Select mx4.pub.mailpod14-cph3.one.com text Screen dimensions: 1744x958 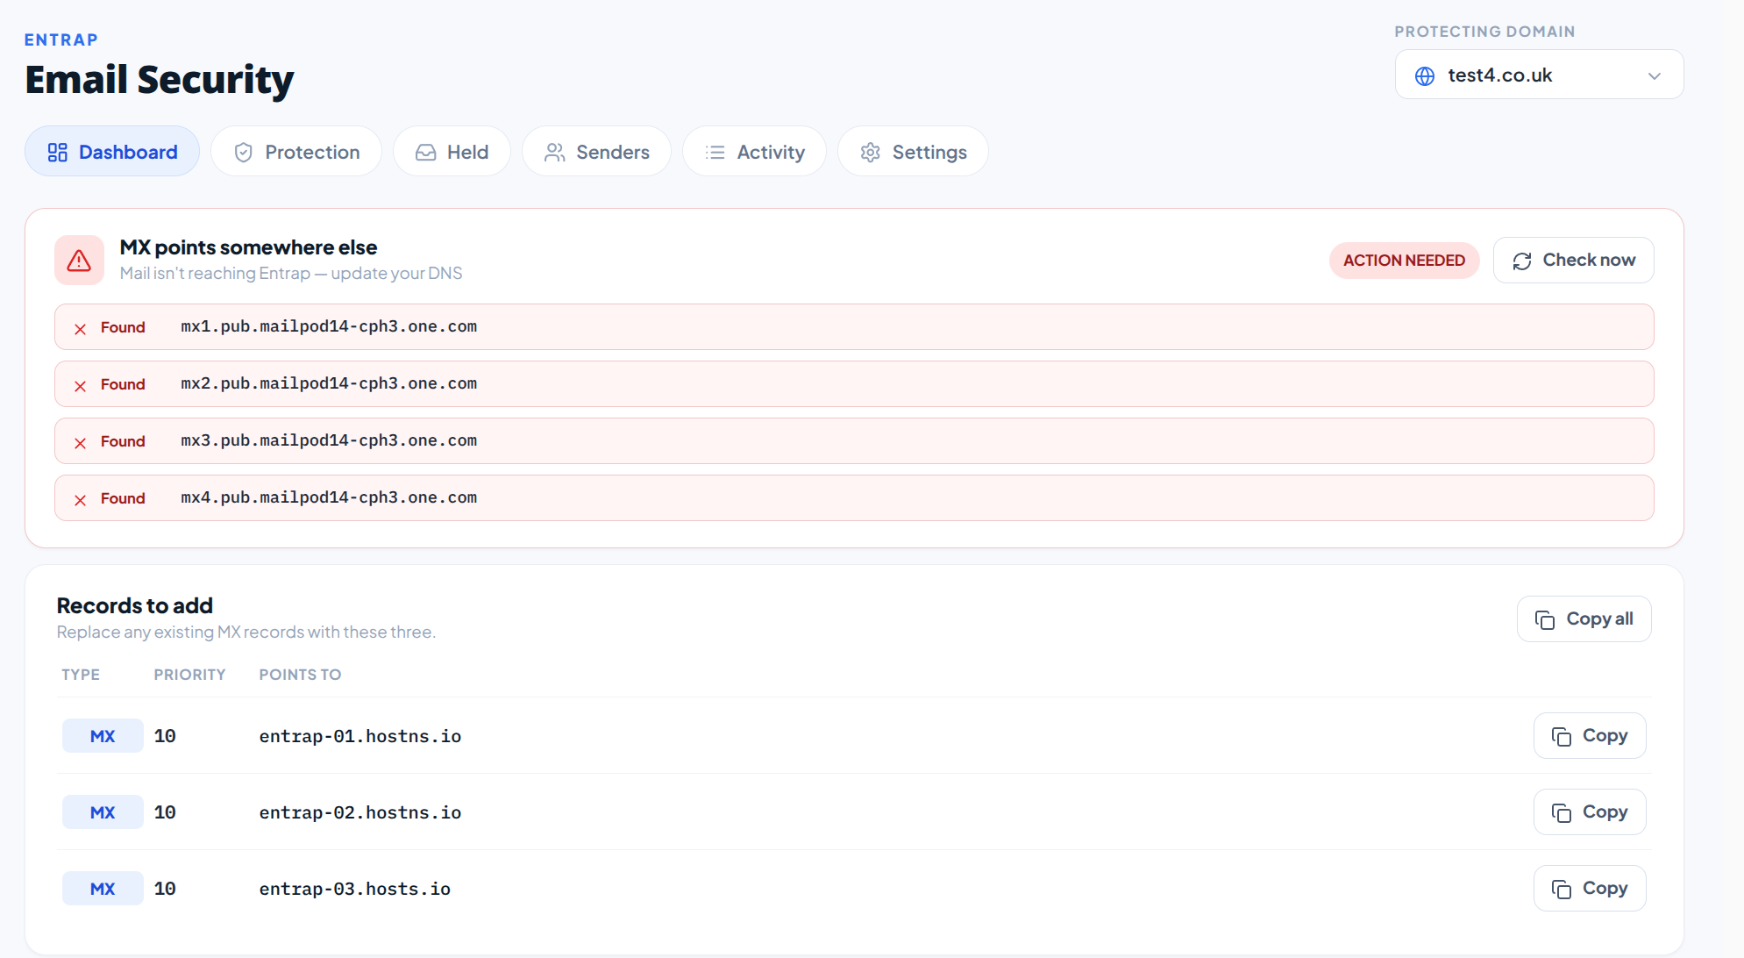tap(329, 497)
